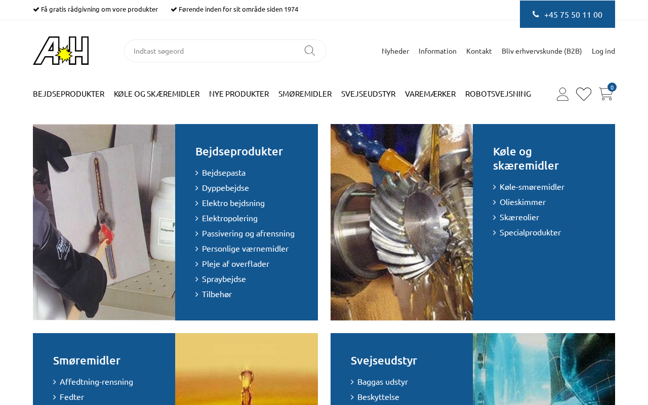
Task: Open the wishlist heart icon
Action: [584, 94]
